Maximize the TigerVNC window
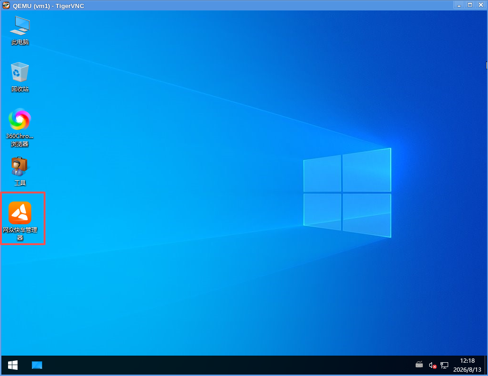This screenshot has width=488, height=376. point(470,5)
